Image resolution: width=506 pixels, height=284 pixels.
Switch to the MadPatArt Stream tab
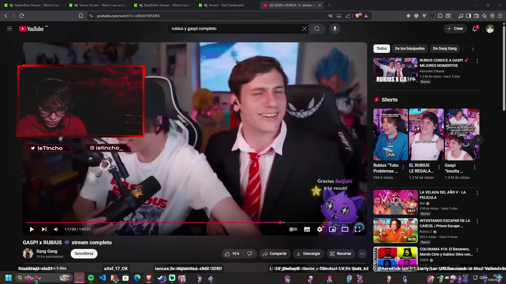[x=162, y=5]
